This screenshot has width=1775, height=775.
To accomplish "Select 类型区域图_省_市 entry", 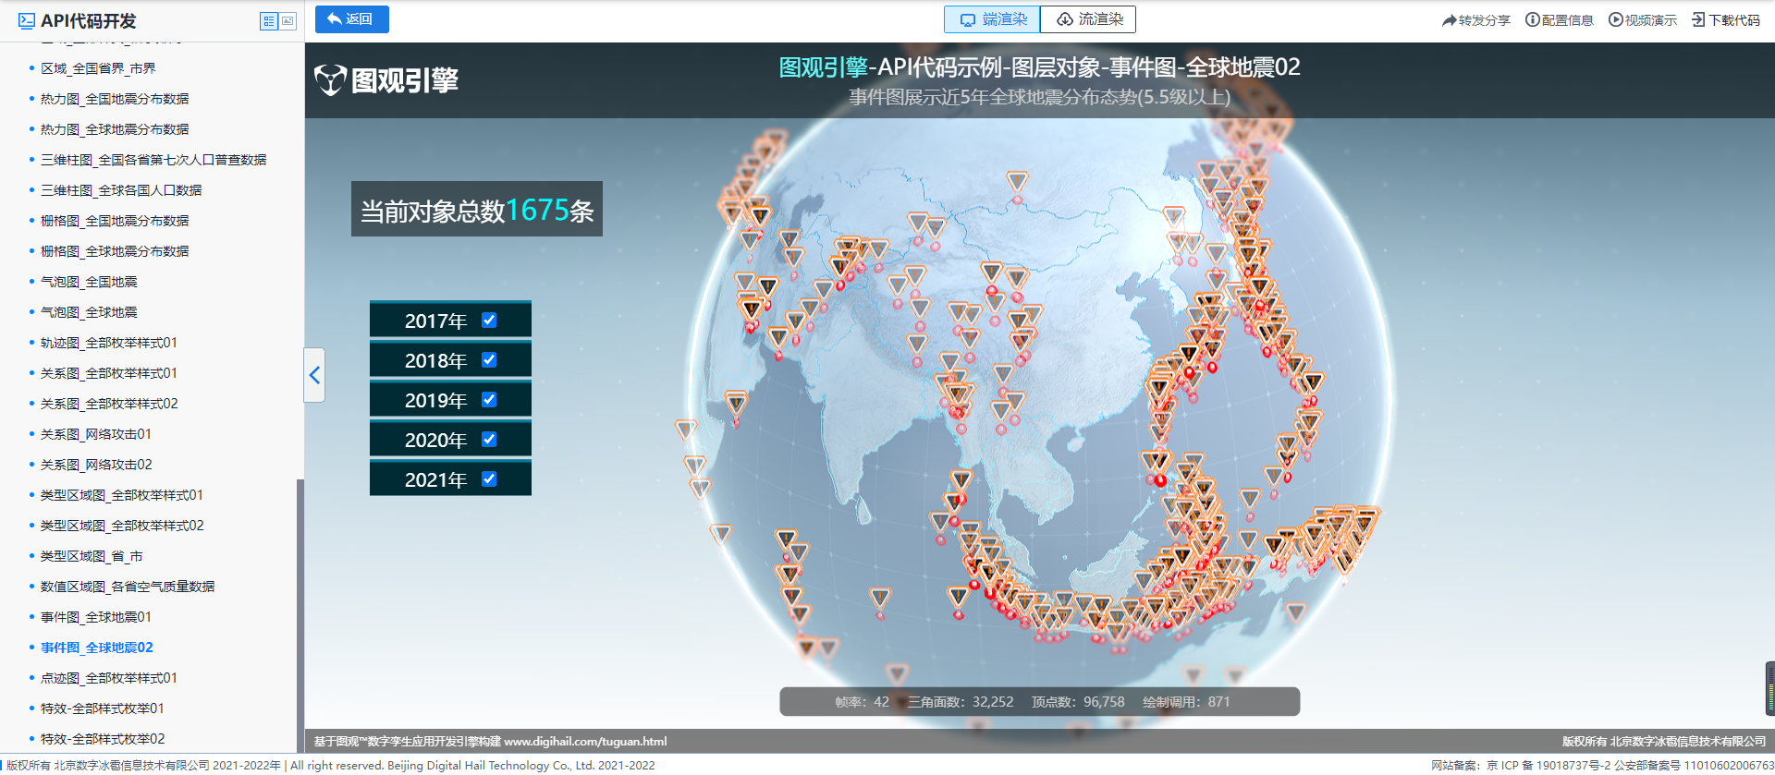I will pyautogui.click(x=92, y=556).
